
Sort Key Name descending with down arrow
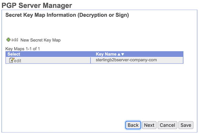[123, 54]
